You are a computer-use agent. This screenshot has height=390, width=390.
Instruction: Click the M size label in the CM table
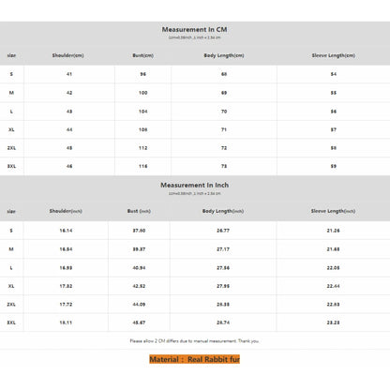[11, 93]
